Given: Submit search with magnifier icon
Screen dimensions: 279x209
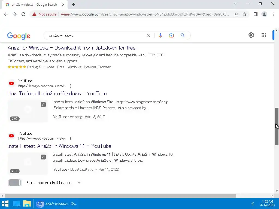Looking at the screenshot, I should 183,35.
